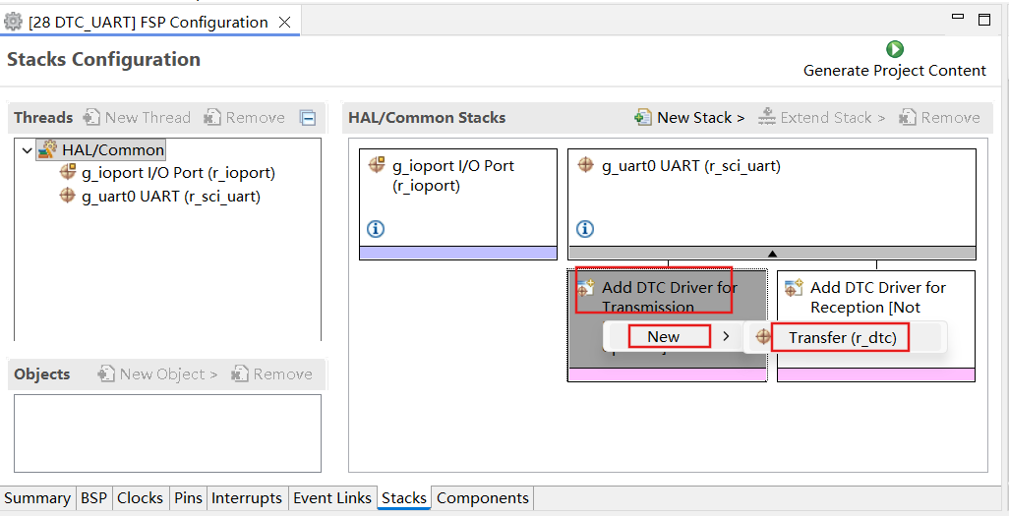Collapse all threads with the minus icon
The height and width of the screenshot is (516, 1009).
click(308, 118)
